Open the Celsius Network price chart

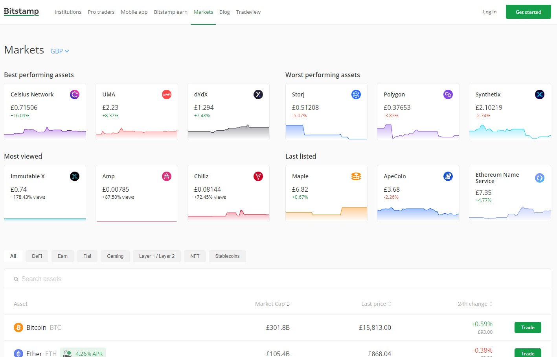coord(45,133)
